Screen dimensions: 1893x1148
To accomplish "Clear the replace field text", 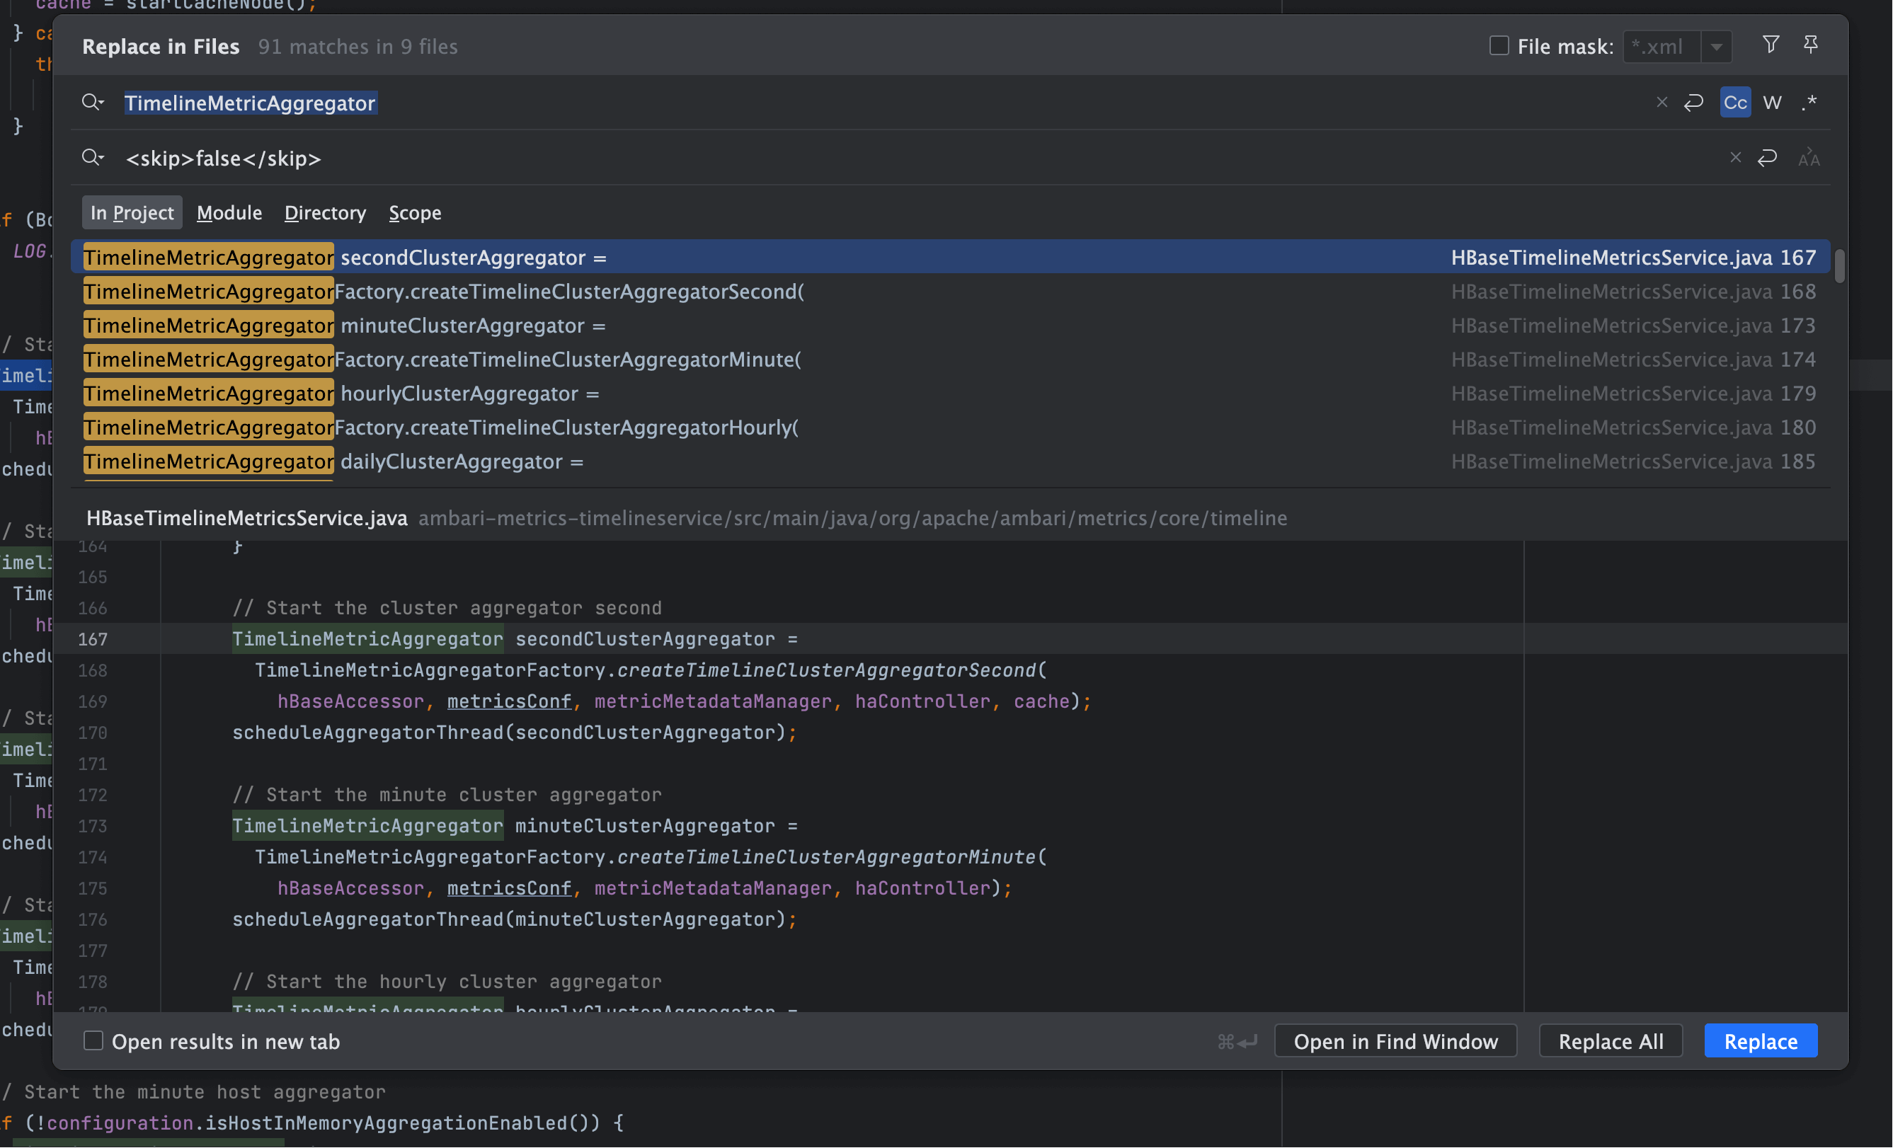I will click(x=1736, y=157).
